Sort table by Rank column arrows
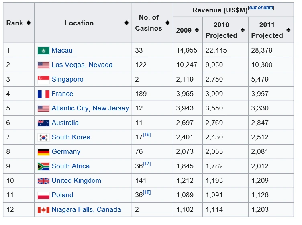 tap(29, 23)
